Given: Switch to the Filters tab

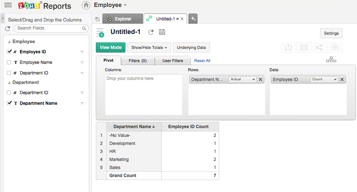Looking at the screenshot, I should [x=138, y=61].
